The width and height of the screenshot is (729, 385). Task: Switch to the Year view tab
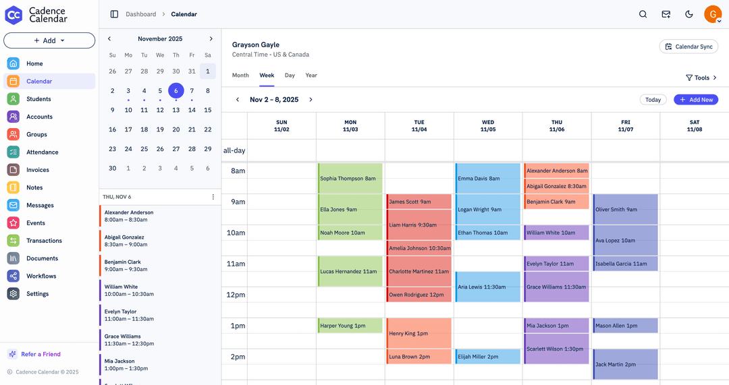(x=311, y=76)
